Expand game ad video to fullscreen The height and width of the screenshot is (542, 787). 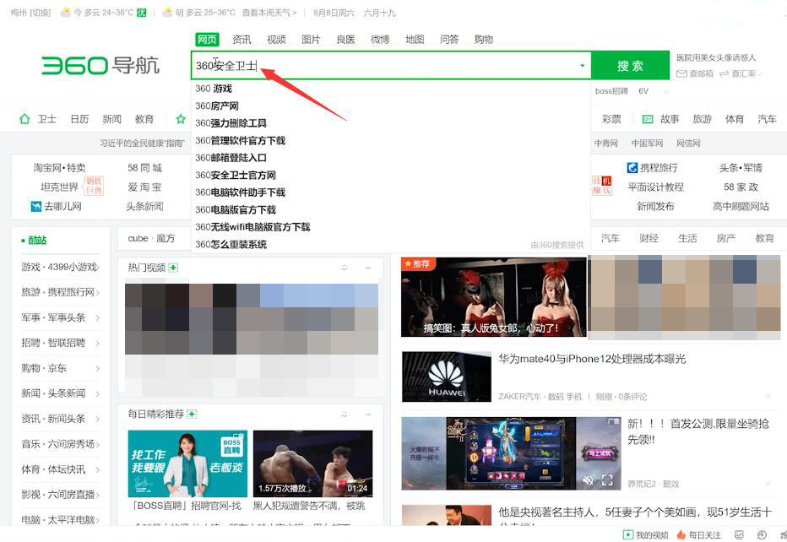[607, 480]
